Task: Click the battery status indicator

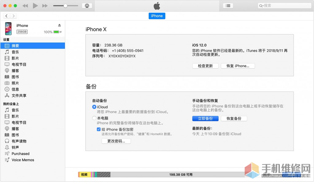Action: [x=57, y=32]
